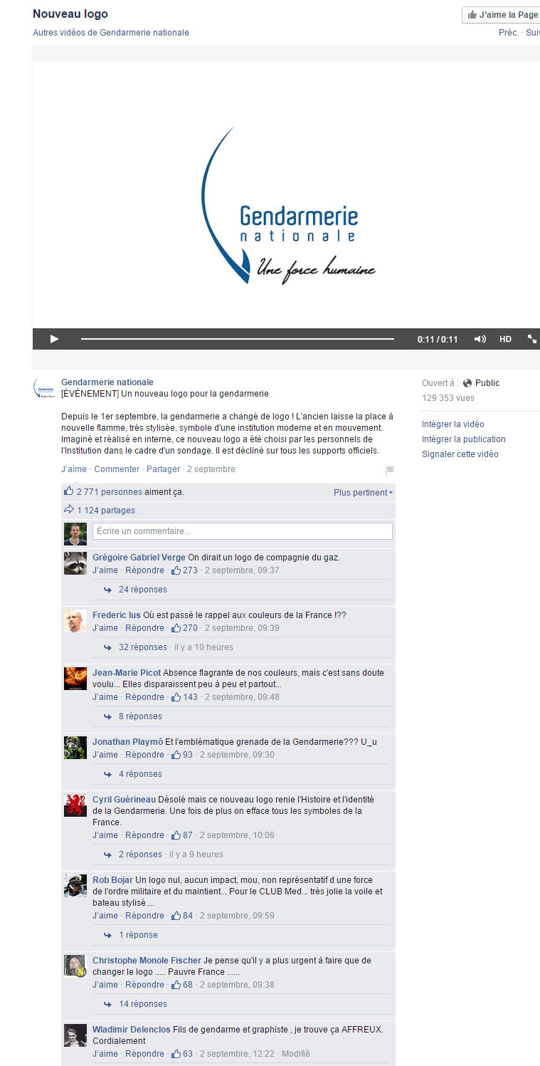Expand 4 réponses under Jonathan's comment
Viewport: 540px width, 1066px height.
140,774
